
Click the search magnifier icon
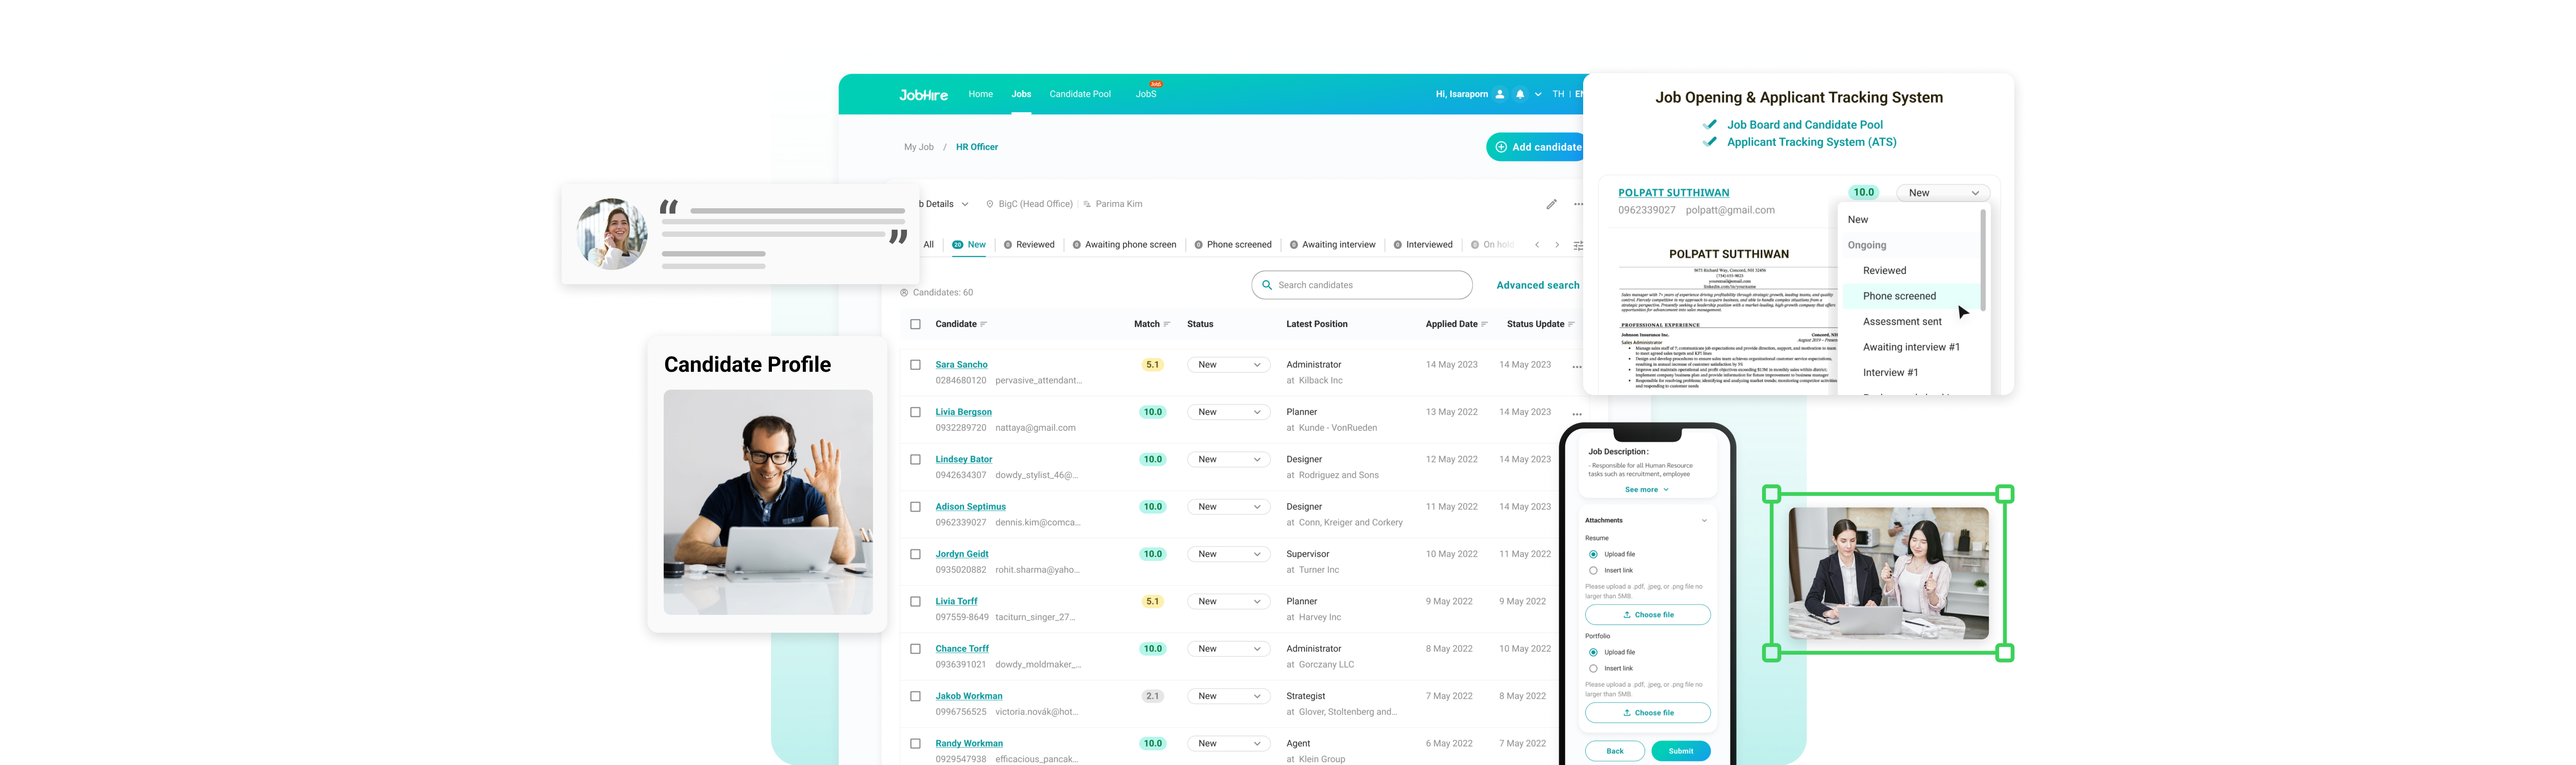click(x=1267, y=285)
